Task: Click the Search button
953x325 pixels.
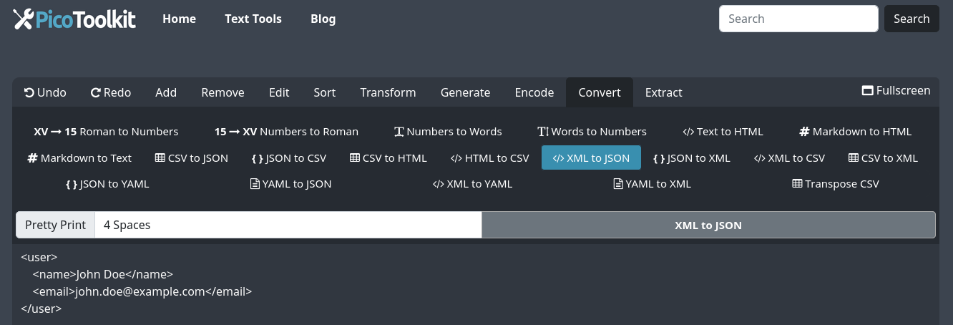Action: click(x=911, y=19)
